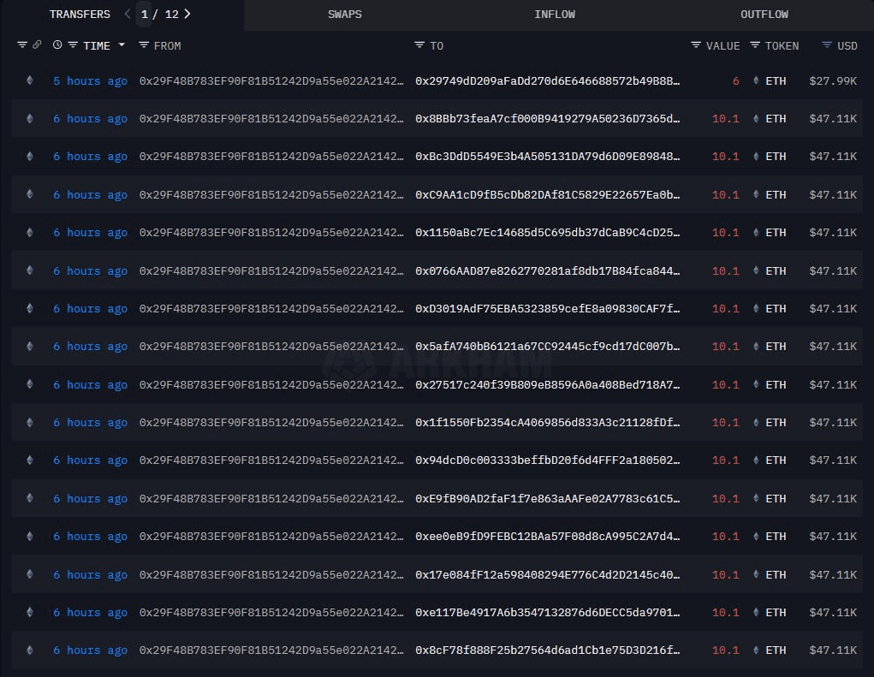Click Ethereum chain icon on 0x27517c row
The height and width of the screenshot is (677, 874).
point(30,384)
